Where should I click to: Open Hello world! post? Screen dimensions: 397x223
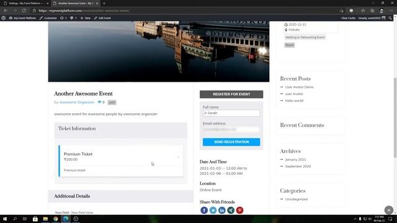(294, 100)
